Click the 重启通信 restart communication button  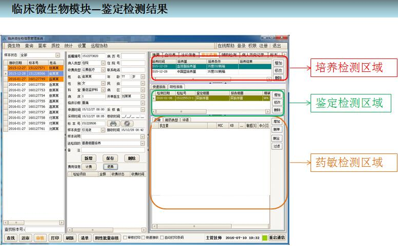pos(277,238)
